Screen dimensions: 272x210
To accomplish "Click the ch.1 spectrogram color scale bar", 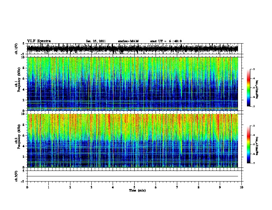I will [248, 88].
